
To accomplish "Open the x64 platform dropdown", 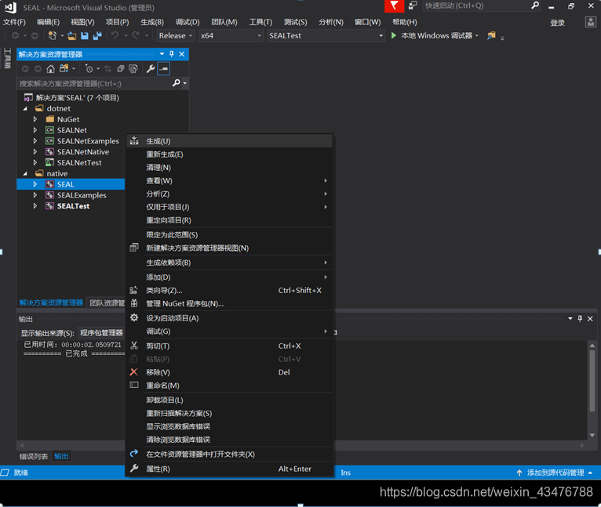I will pos(231,35).
